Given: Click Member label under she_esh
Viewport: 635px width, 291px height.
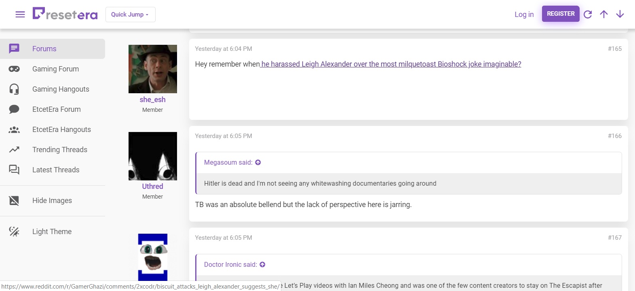Looking at the screenshot, I should pos(152,110).
